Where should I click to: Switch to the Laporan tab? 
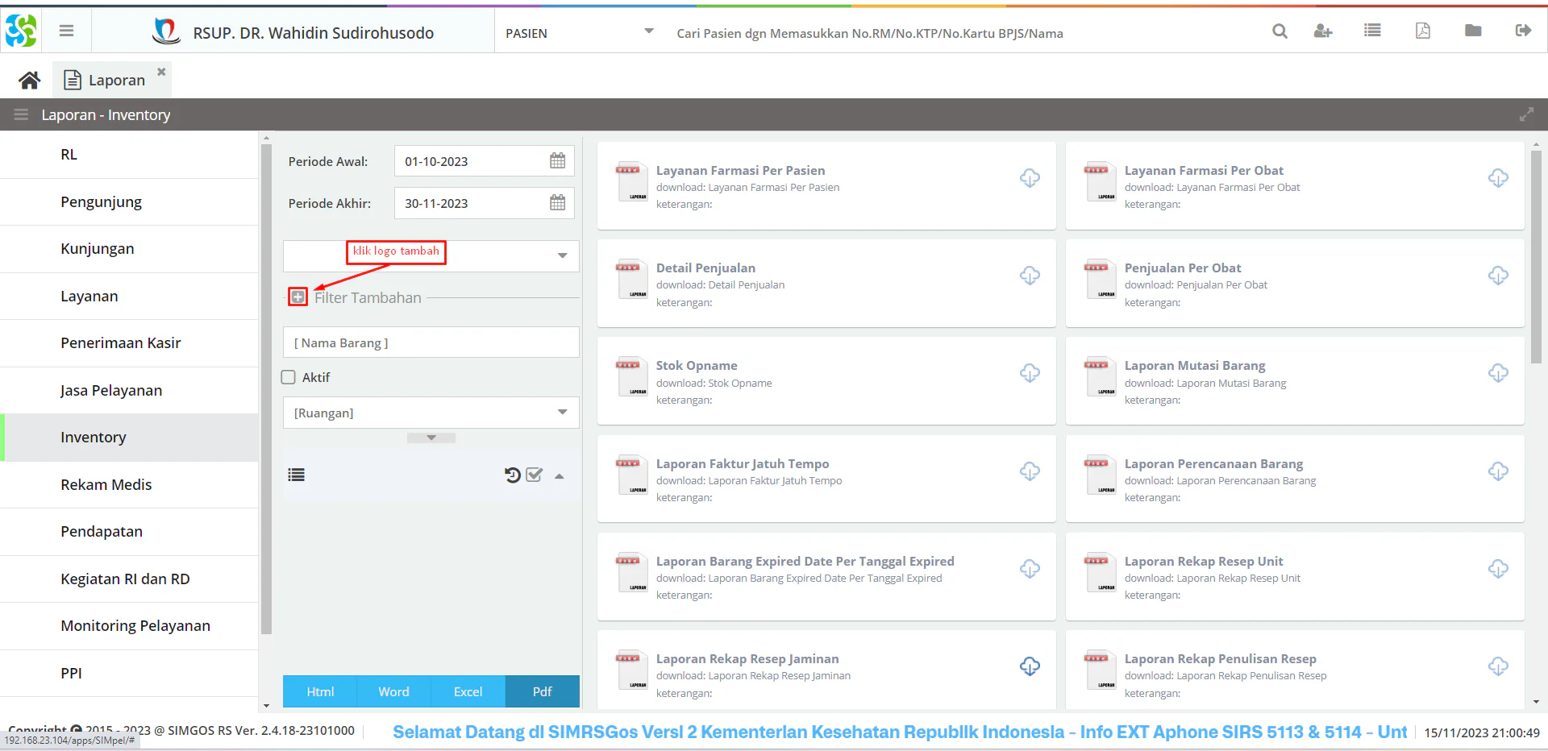pyautogui.click(x=116, y=80)
